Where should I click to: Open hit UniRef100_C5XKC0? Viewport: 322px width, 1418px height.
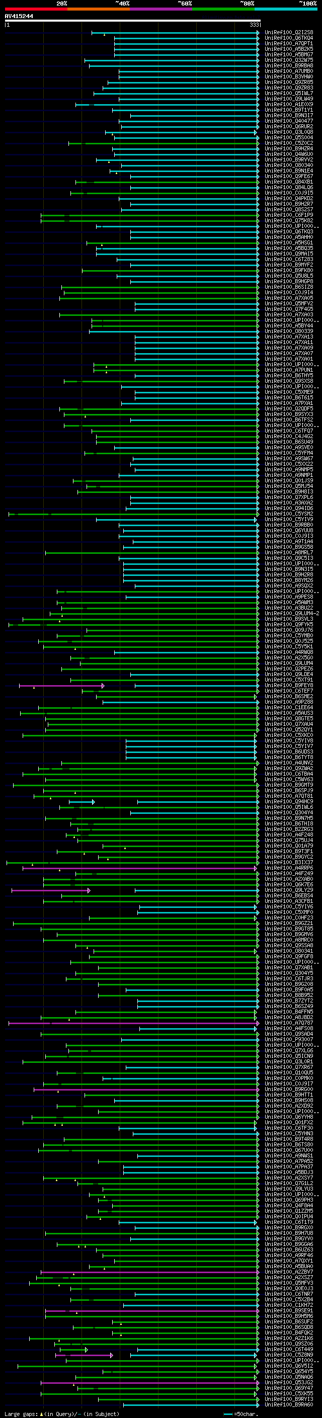288,735
